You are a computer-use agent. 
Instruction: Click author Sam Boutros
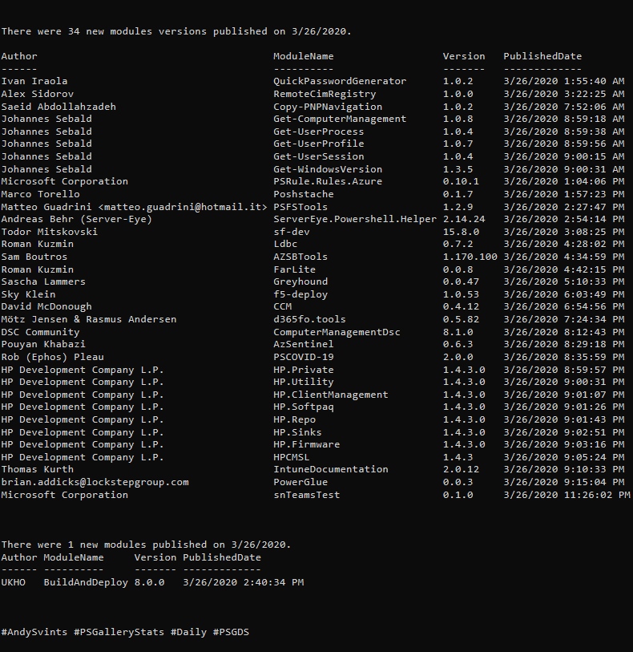(34, 257)
